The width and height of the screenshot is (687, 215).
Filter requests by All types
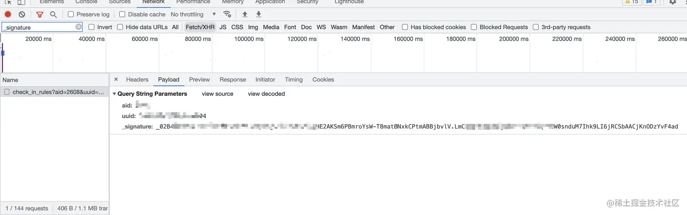pos(175,27)
